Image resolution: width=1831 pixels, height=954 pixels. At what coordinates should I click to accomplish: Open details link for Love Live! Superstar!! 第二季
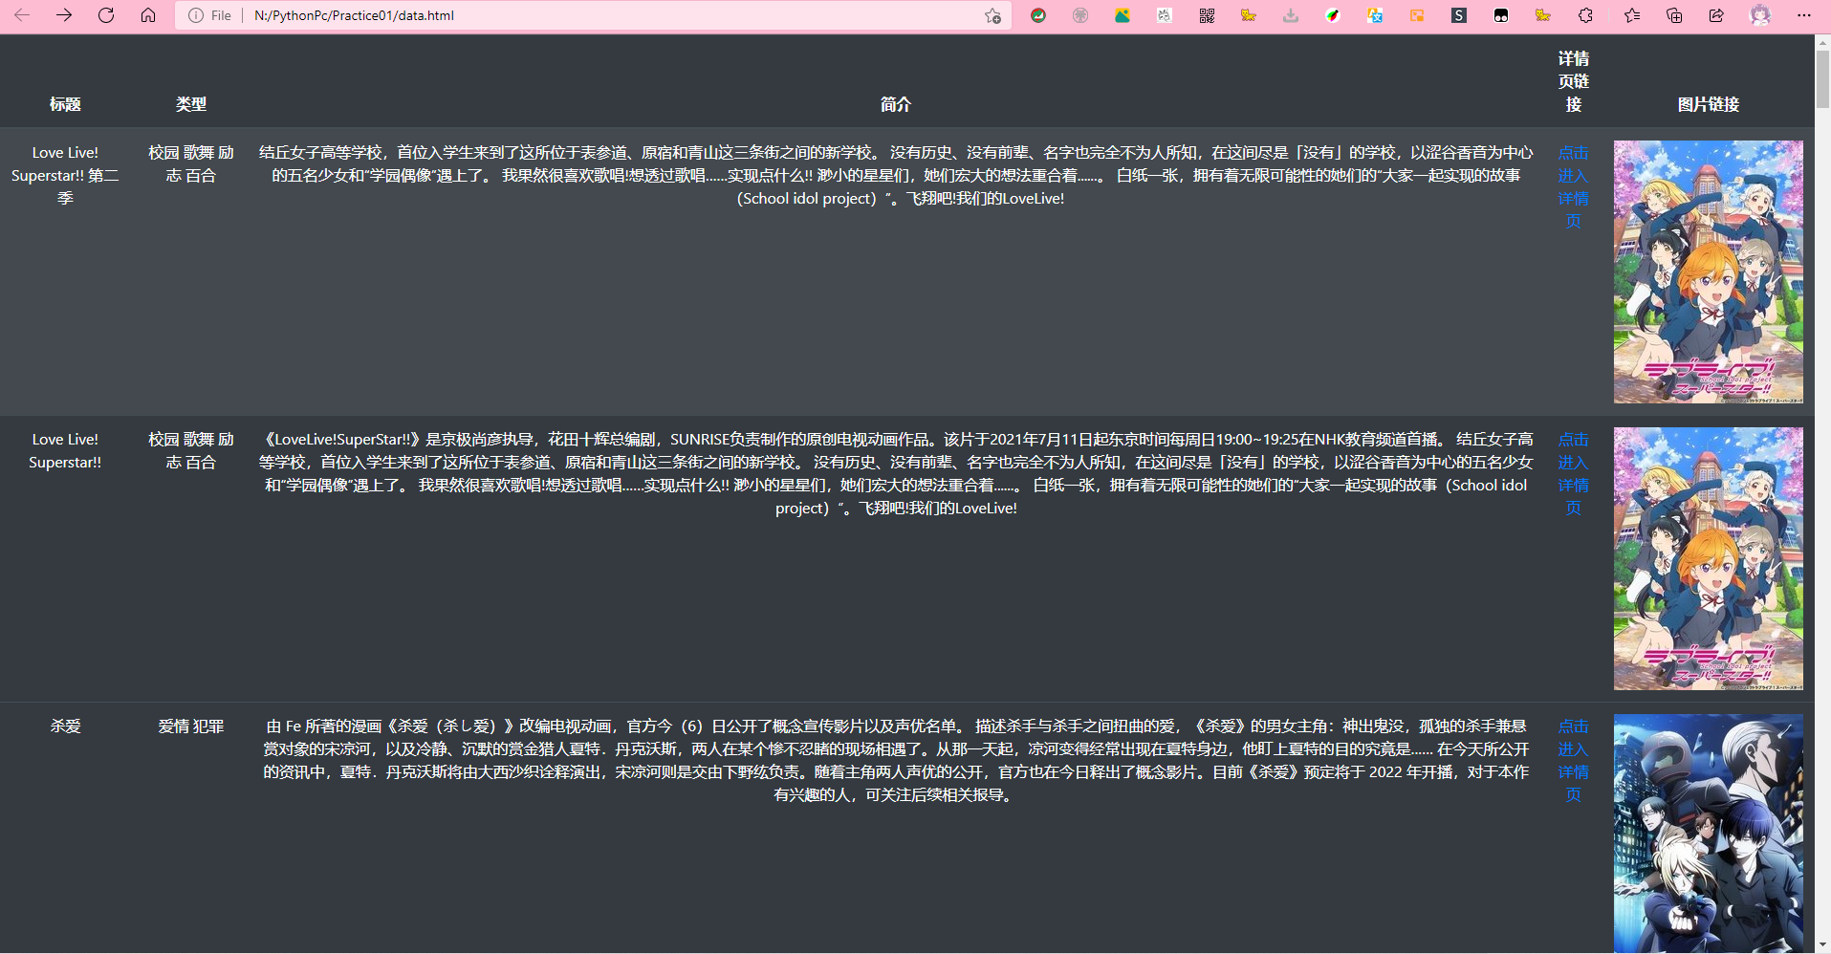click(1573, 187)
